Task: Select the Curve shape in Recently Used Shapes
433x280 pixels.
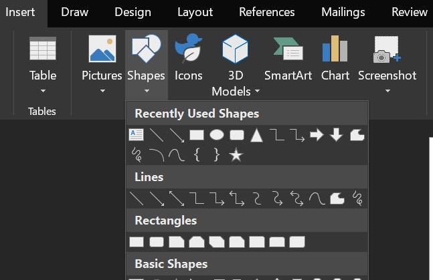Action: pos(177,155)
